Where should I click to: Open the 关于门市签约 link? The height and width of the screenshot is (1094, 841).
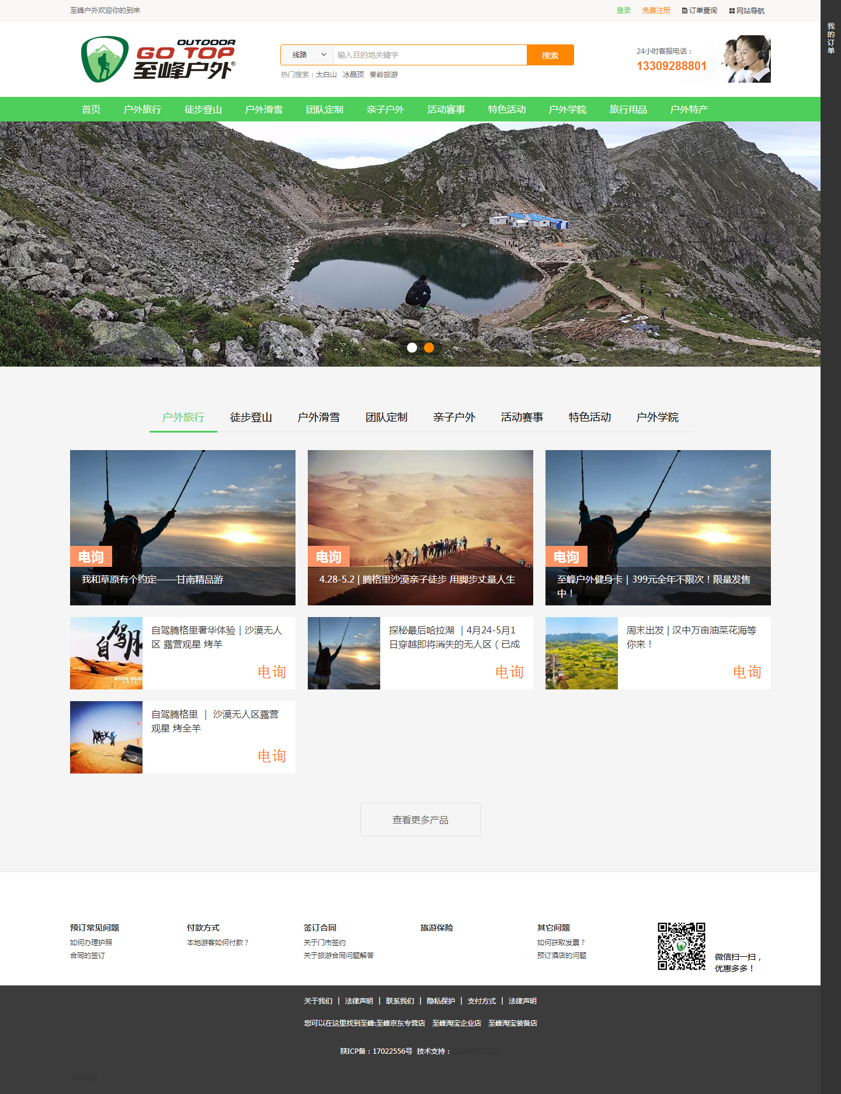(x=325, y=942)
